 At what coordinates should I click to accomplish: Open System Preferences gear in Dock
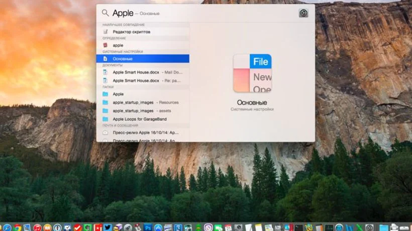pos(369,227)
